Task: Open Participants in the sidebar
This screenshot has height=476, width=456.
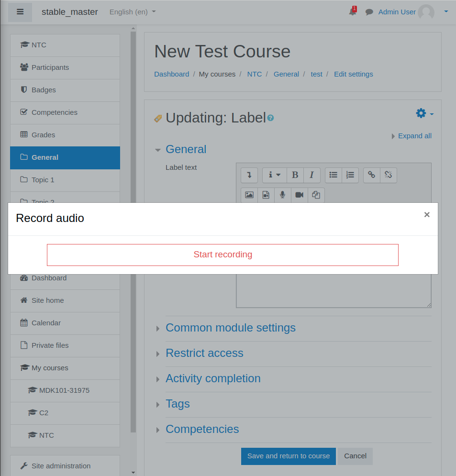Action: tap(65, 68)
